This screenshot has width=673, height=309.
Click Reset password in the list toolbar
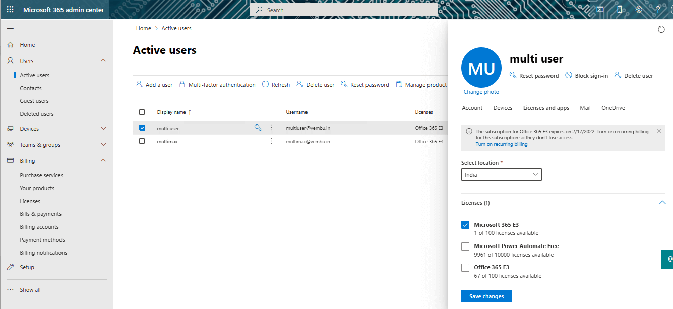coord(364,85)
